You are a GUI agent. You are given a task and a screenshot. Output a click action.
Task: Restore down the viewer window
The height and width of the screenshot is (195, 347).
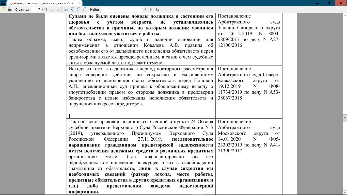329,3
